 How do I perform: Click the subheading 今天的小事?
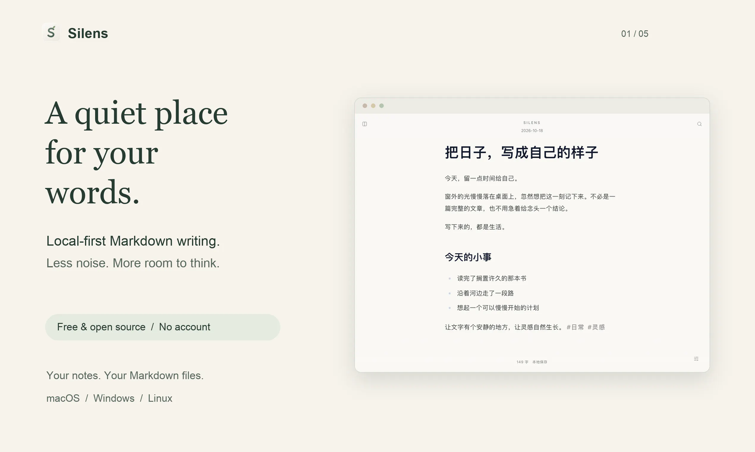click(x=468, y=257)
